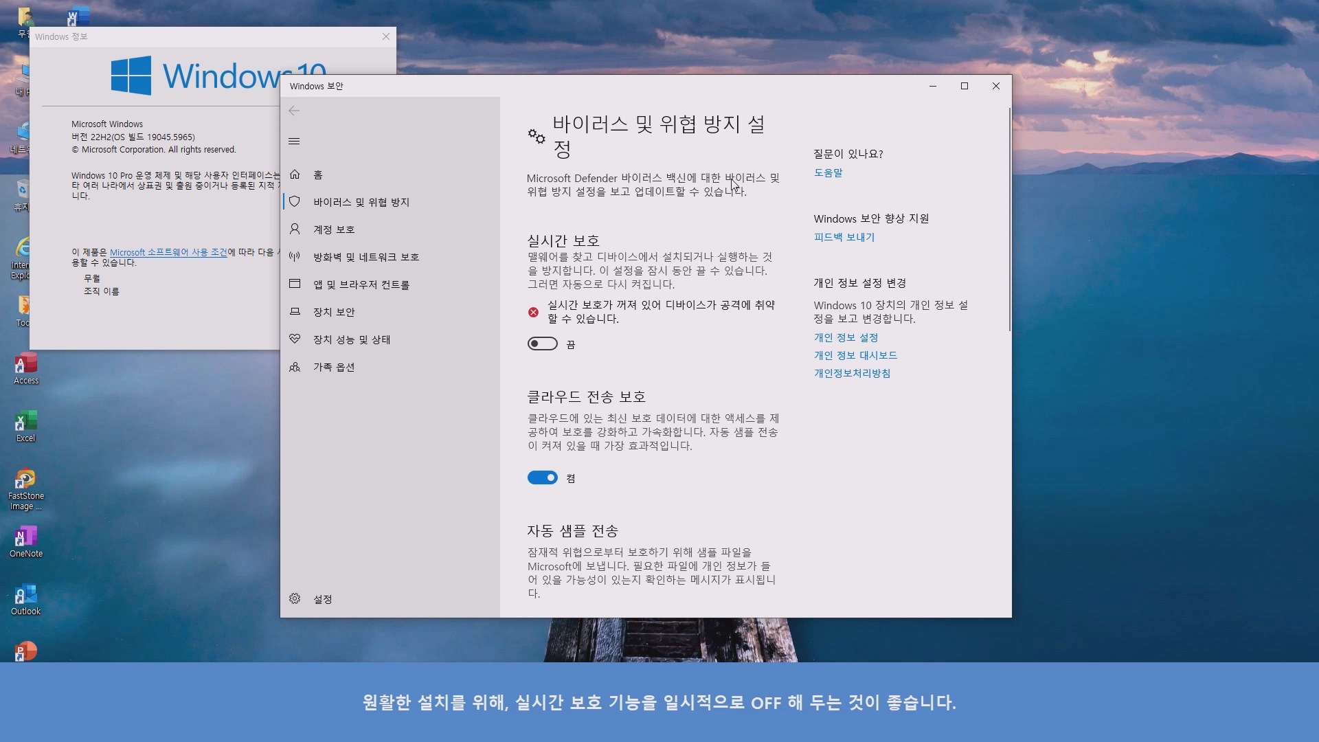
Task: Maximize the Windows 보안 window
Action: tap(965, 86)
